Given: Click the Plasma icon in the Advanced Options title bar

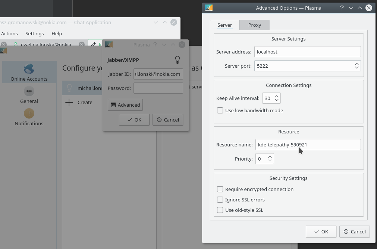Looking at the screenshot, I should coord(209,8).
